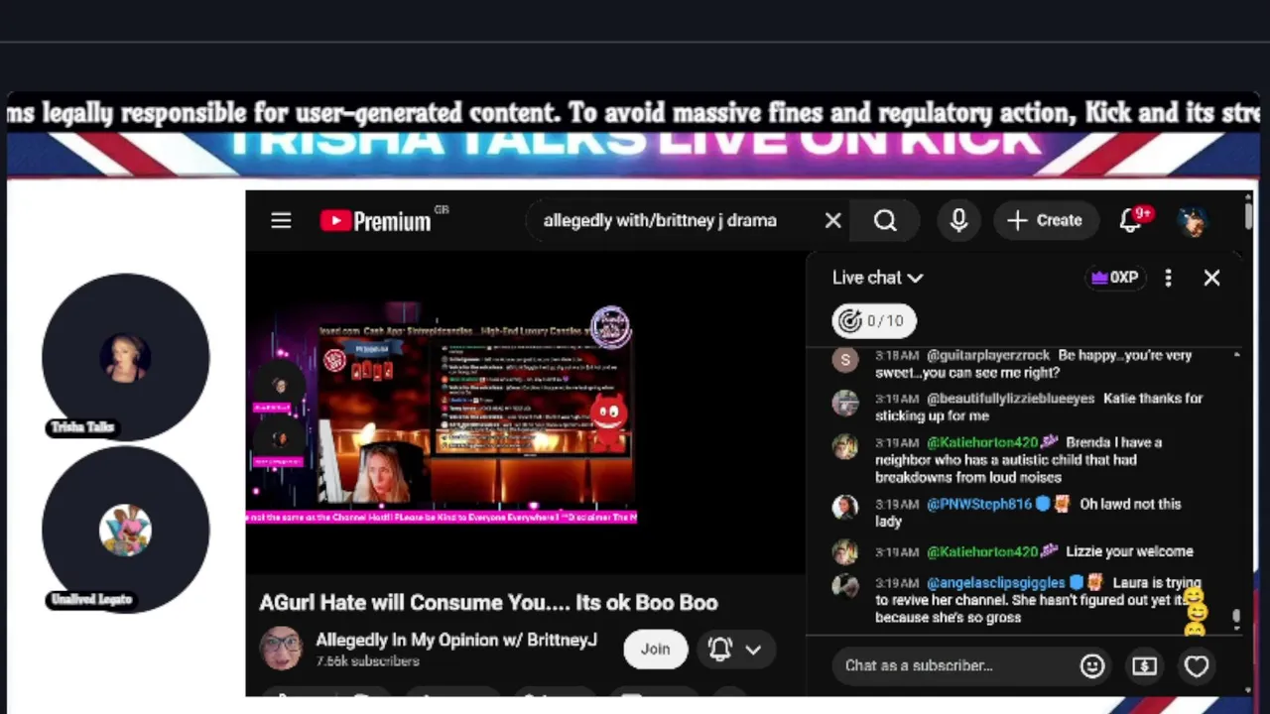The width and height of the screenshot is (1270, 714).
Task: Close the live chat panel
Action: click(x=1211, y=278)
